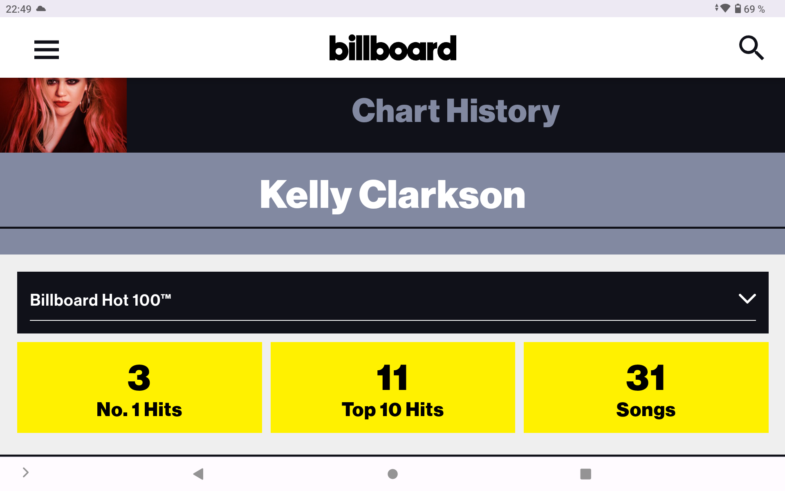This screenshot has height=491, width=785.
Task: Go to Billboard home via logo
Action: (x=392, y=48)
